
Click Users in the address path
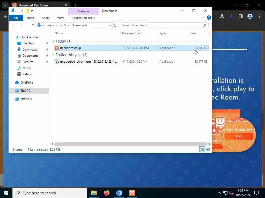(50, 25)
